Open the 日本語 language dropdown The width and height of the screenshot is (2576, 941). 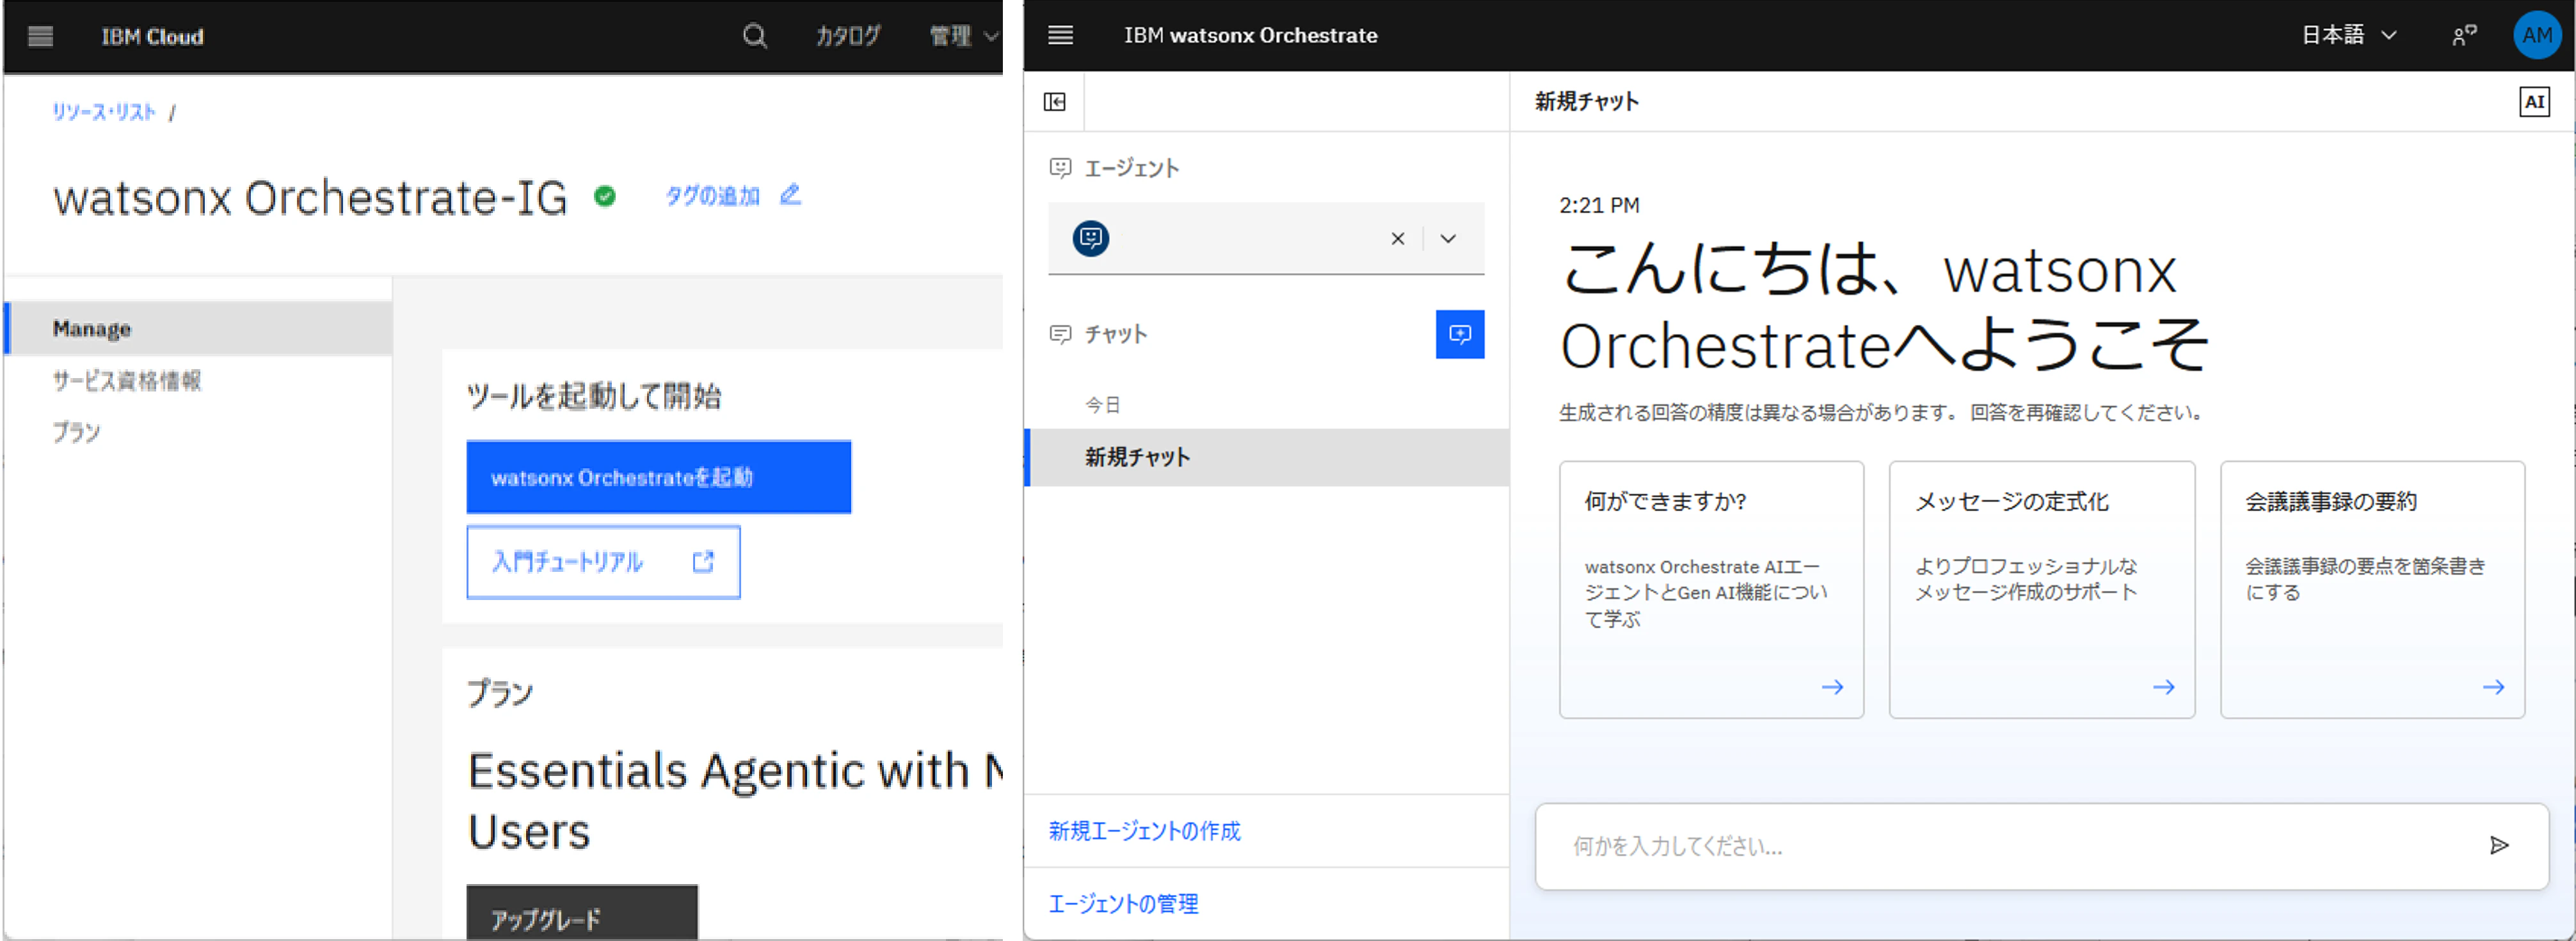tap(2348, 35)
